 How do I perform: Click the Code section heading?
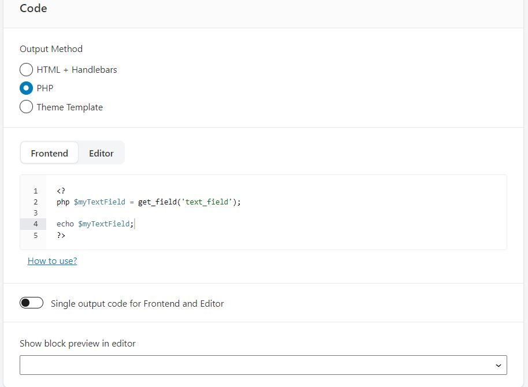[x=34, y=9]
